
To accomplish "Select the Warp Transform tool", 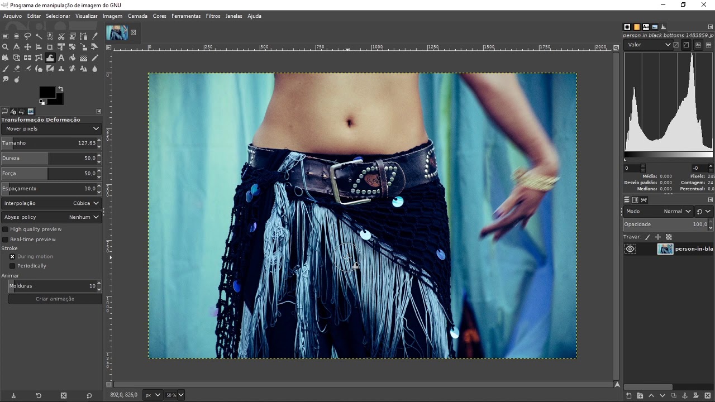I will pos(50,58).
